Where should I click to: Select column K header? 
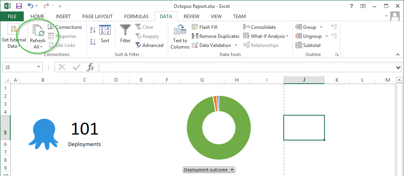[337, 80]
